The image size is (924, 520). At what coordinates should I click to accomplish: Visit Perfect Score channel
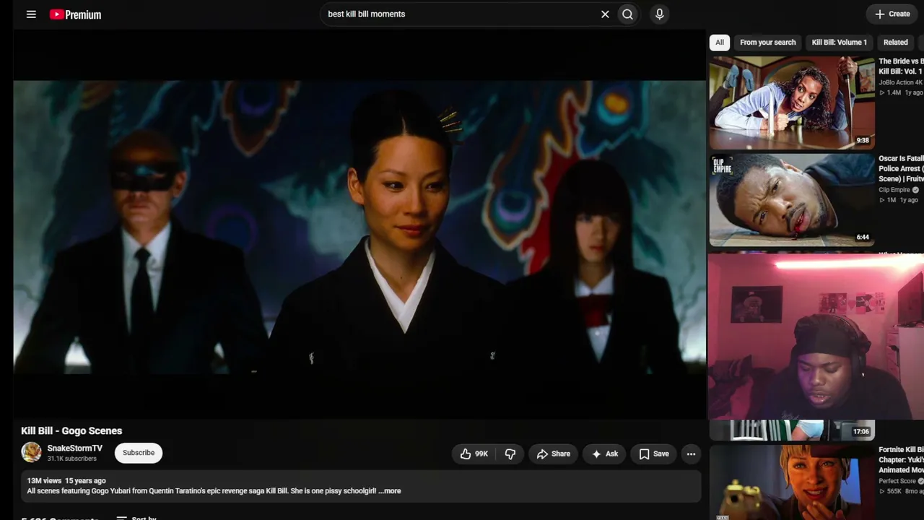coord(897,481)
